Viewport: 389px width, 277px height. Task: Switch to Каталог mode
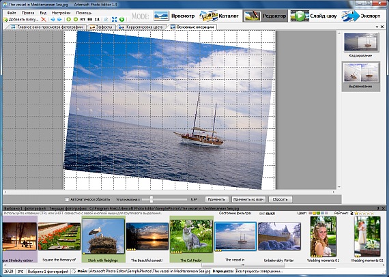pos(219,16)
